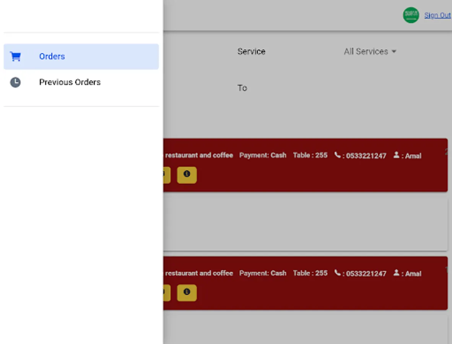This screenshot has height=344, width=452.
Task: Click the Sign Out link
Action: (437, 15)
